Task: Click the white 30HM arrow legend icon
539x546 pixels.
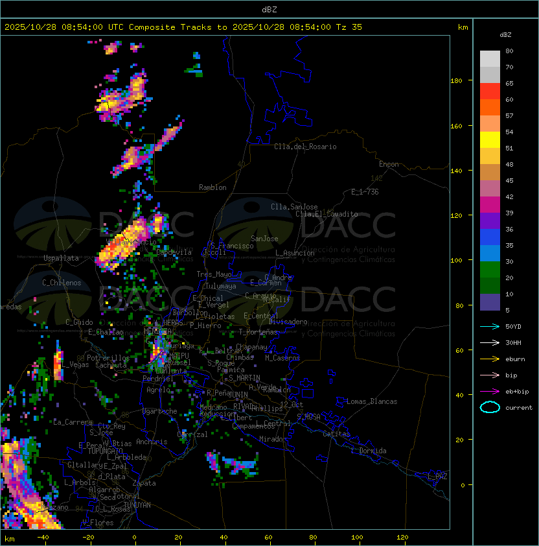Action: pyautogui.click(x=490, y=342)
